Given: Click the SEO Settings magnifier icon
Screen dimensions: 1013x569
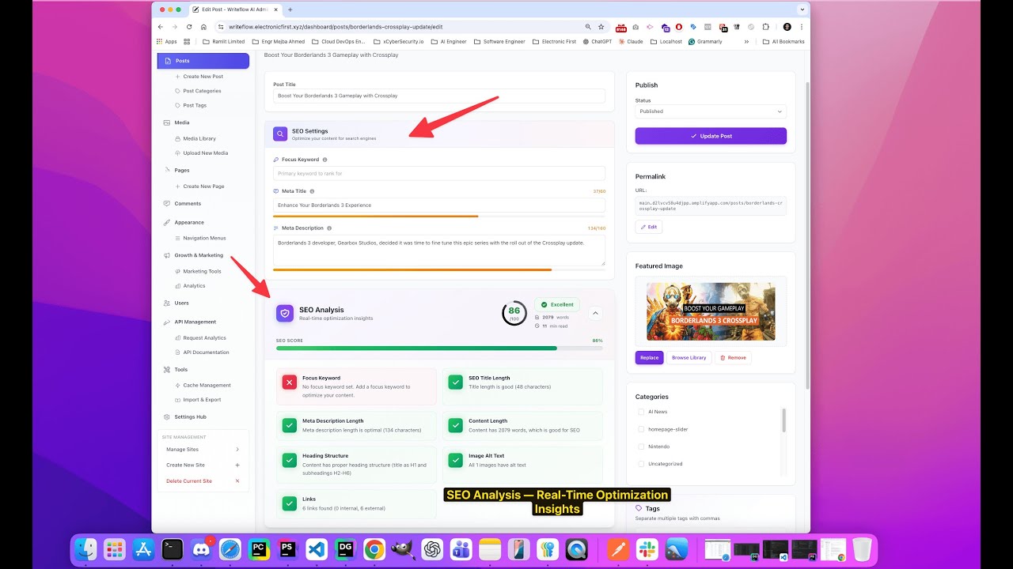Looking at the screenshot, I should [x=280, y=134].
